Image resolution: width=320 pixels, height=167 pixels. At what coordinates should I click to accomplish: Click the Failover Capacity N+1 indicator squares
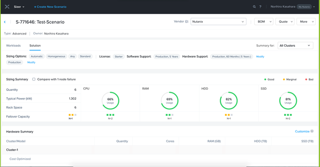(x=73, y=115)
